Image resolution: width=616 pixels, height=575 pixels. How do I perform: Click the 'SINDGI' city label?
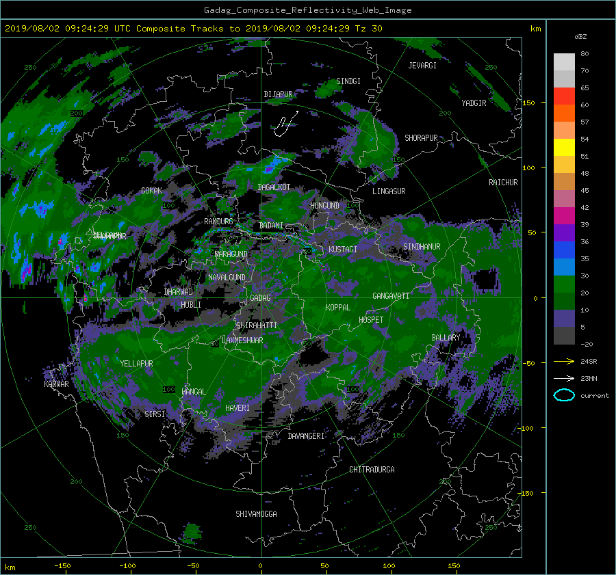348,81
